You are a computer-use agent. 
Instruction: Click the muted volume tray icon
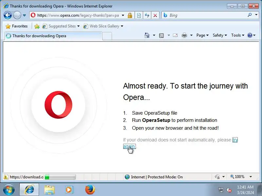coord(229,190)
